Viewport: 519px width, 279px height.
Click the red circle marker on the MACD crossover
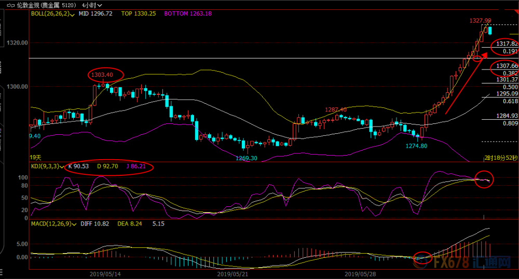(x=423, y=258)
